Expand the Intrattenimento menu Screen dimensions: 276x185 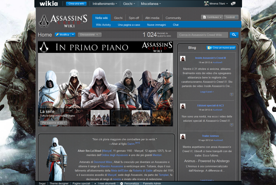(104, 4)
